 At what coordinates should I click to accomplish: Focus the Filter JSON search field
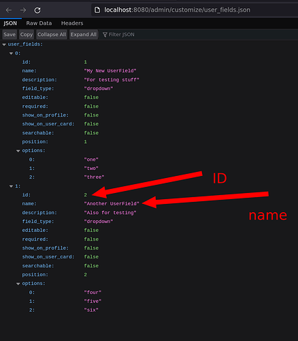[199, 35]
